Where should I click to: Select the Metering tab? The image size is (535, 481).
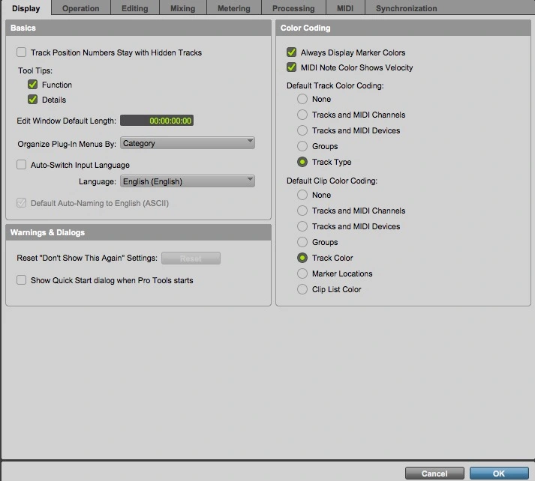(234, 8)
